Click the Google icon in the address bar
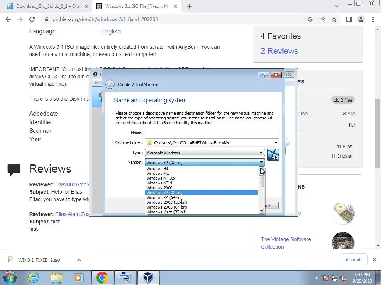 point(310,19)
